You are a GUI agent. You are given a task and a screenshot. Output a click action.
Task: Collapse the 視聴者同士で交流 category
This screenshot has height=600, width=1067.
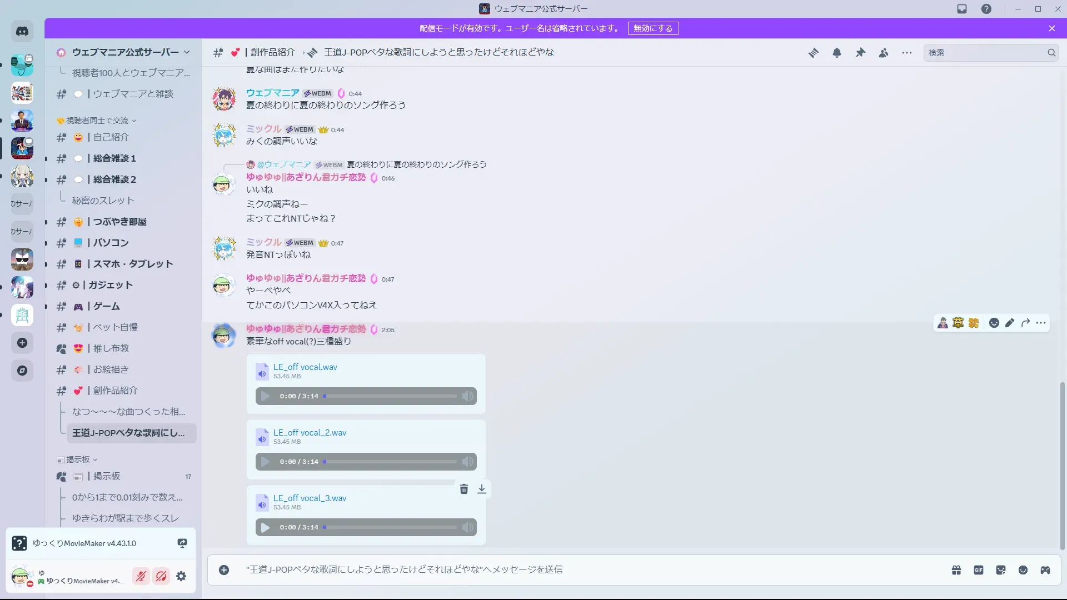97,121
